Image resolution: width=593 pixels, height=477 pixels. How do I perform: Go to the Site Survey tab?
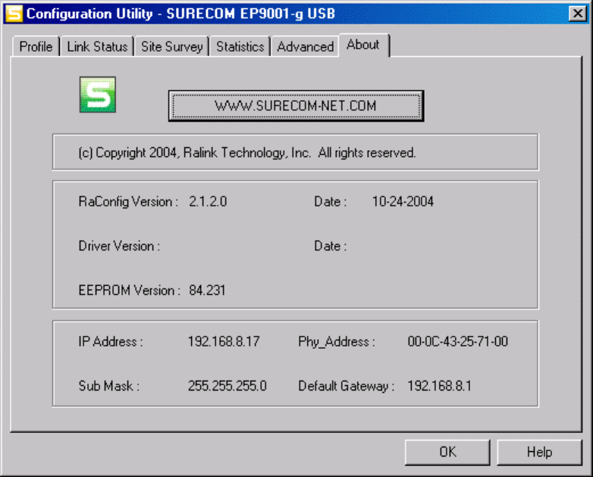(171, 47)
